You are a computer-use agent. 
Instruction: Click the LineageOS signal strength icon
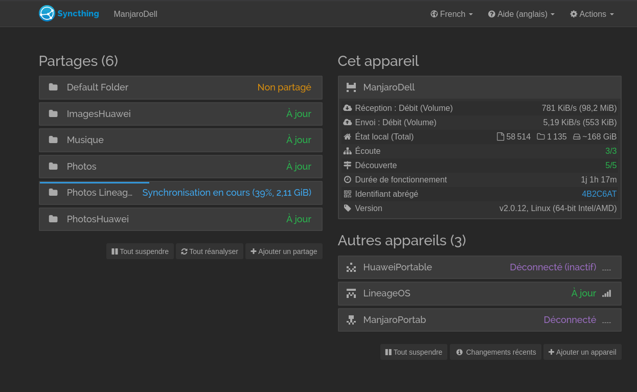coord(606,293)
